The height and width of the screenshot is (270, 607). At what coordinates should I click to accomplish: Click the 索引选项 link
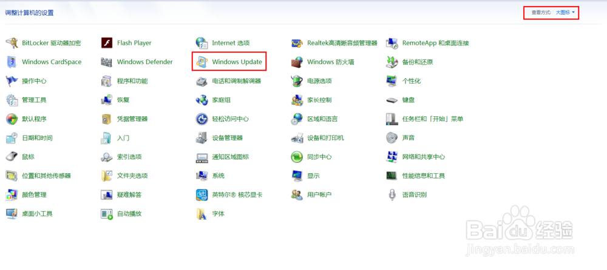(129, 157)
